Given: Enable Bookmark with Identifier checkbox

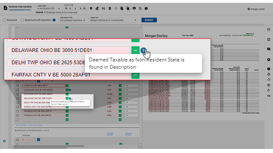Looking at the screenshot, I should [22, 20].
